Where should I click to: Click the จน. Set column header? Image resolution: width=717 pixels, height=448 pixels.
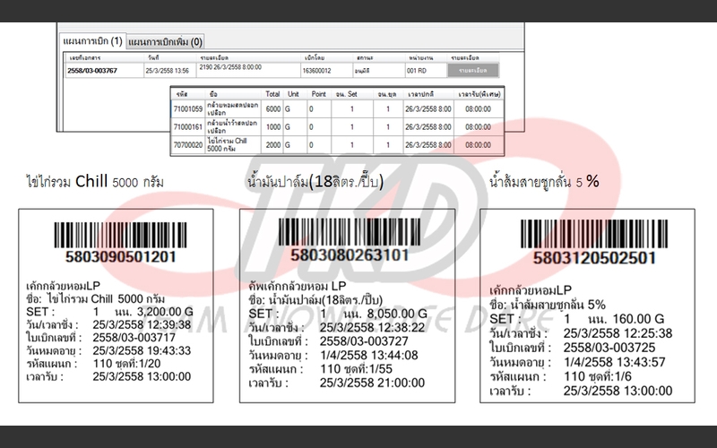(346, 94)
